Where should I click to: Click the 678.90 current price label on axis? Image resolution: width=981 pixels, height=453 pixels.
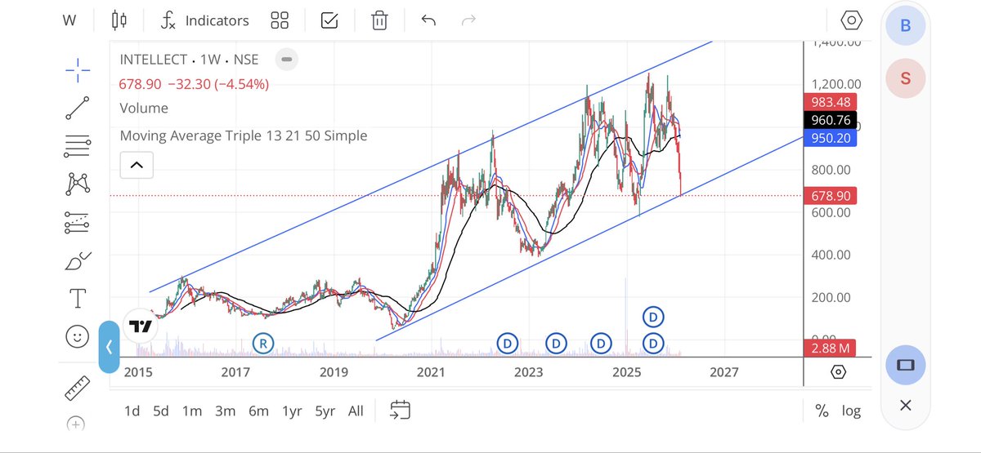point(832,196)
